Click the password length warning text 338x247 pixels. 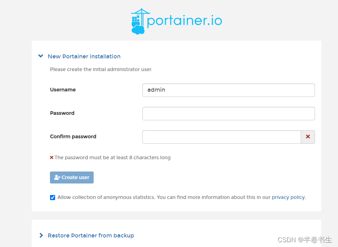click(113, 158)
